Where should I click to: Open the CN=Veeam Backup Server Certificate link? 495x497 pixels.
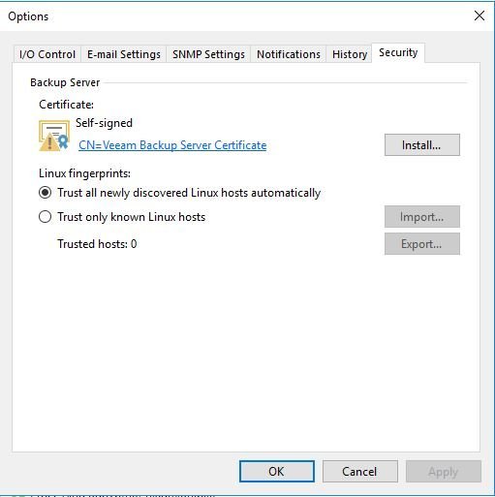pyautogui.click(x=172, y=145)
